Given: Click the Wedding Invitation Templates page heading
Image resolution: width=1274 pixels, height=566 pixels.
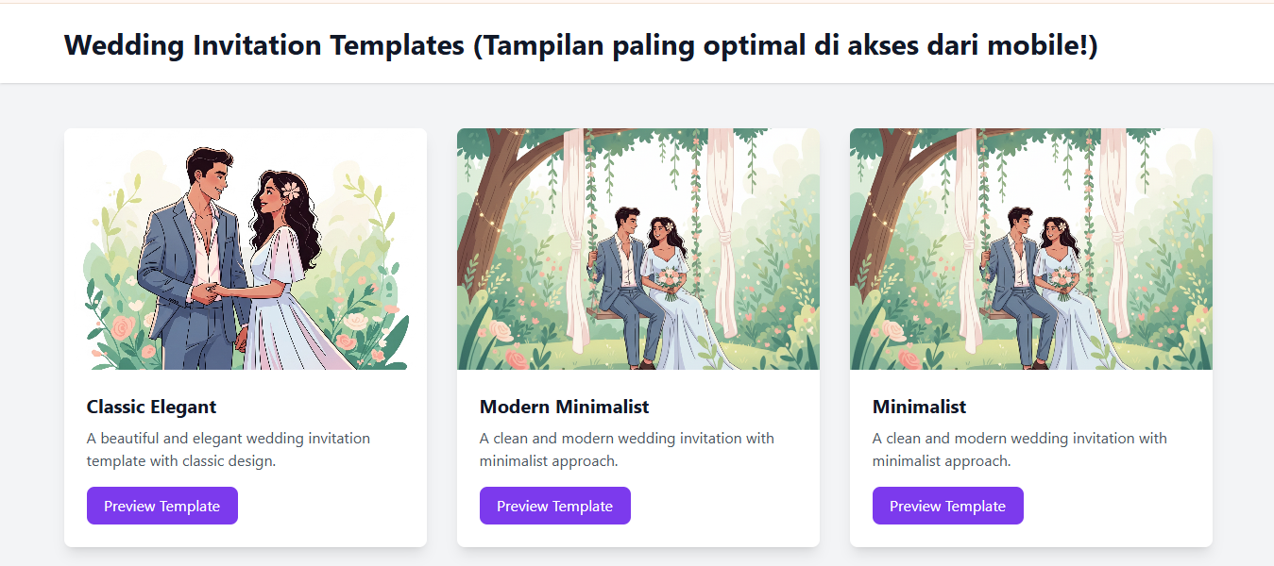Looking at the screenshot, I should pos(581,44).
